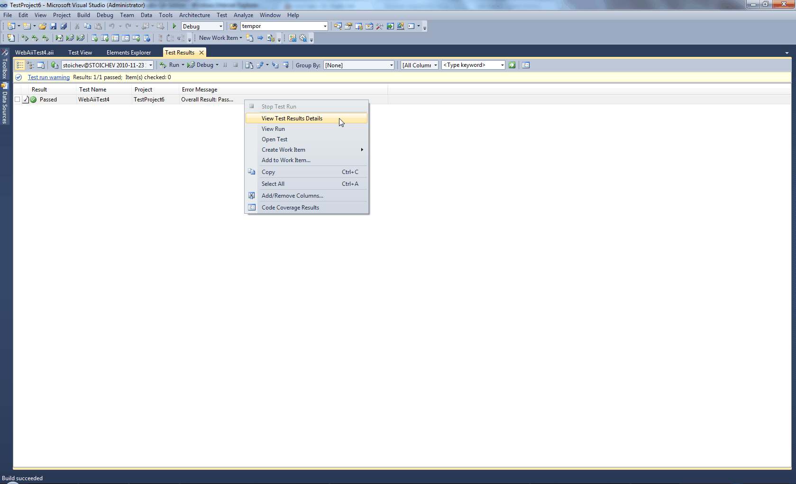796x484 pixels.
Task: Click the Start Page green arrow icon
Action: coord(390,27)
